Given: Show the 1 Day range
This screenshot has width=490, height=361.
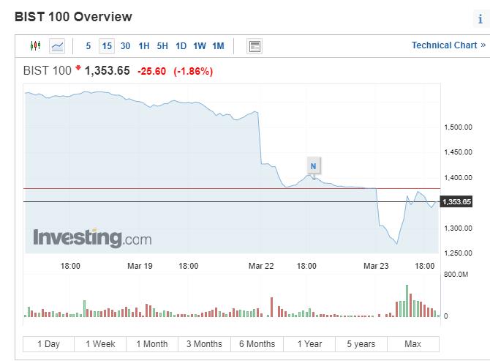Looking at the screenshot, I should (48, 344).
